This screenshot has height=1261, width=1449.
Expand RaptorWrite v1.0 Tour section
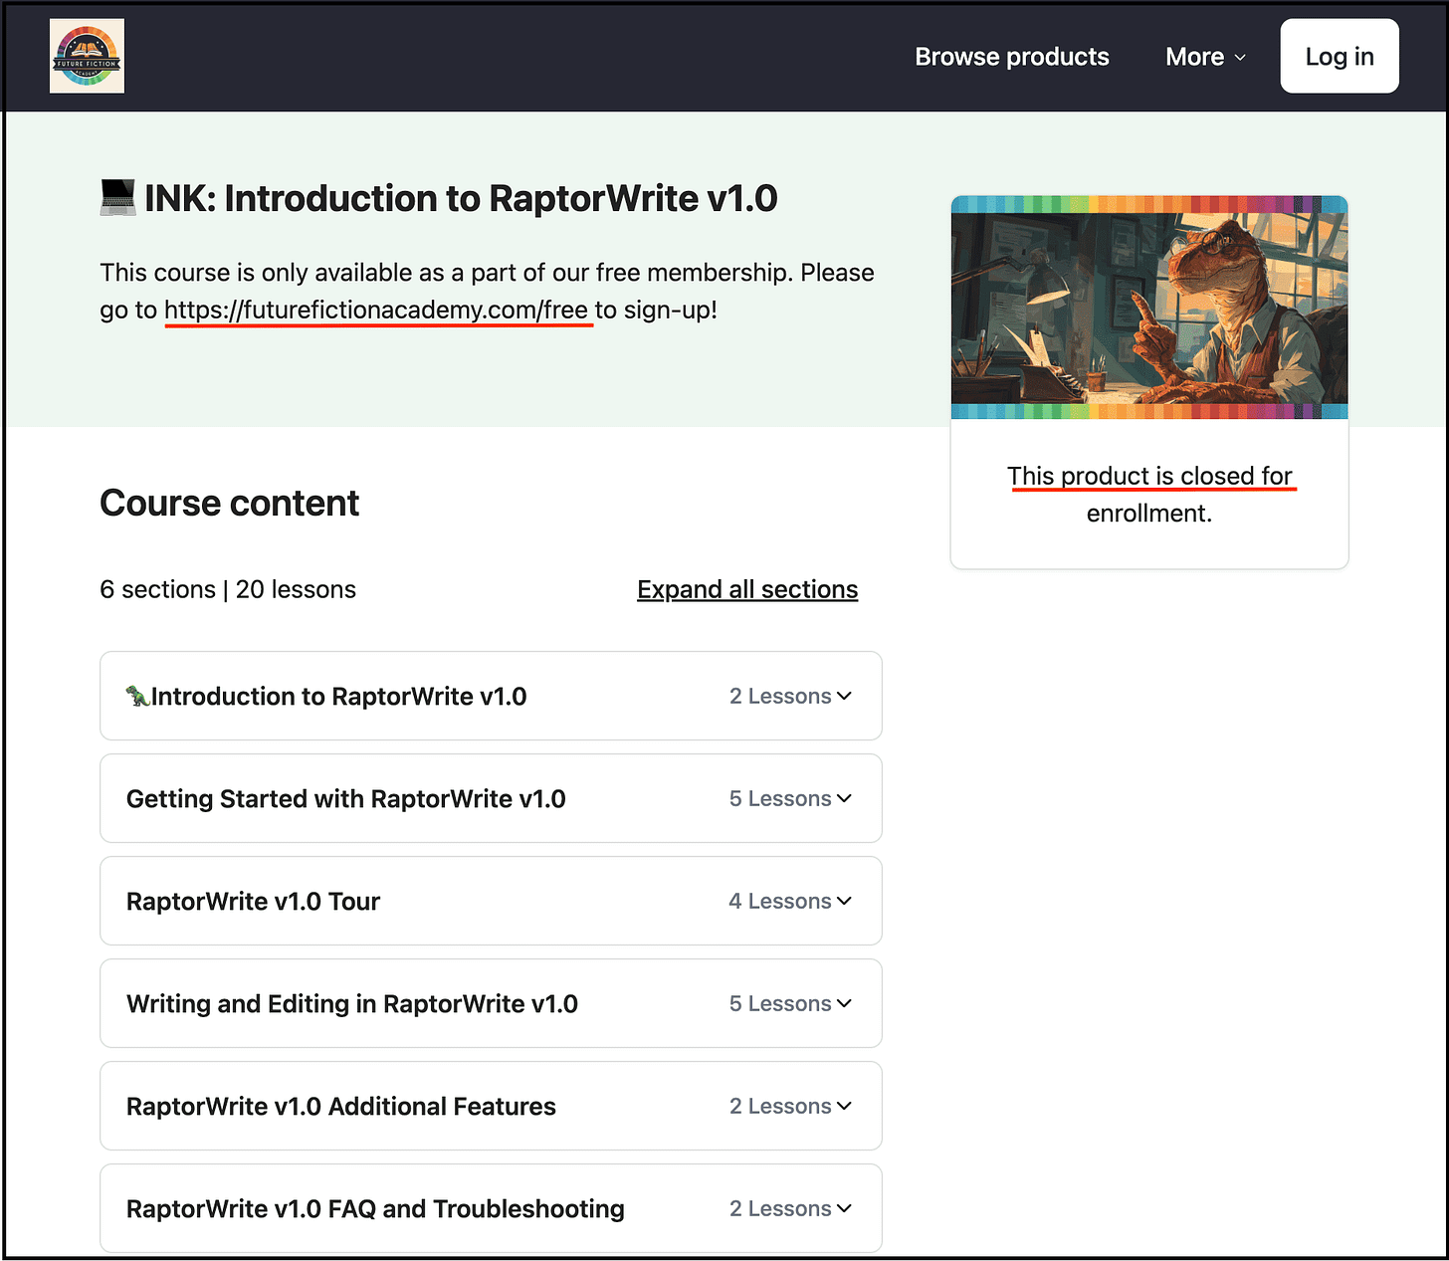pyautogui.click(x=491, y=901)
